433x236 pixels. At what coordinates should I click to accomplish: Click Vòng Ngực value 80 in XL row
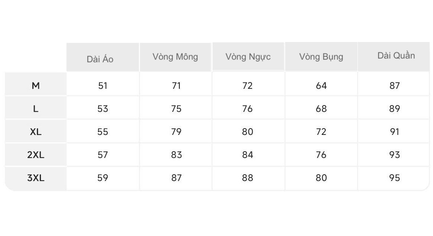click(x=248, y=132)
